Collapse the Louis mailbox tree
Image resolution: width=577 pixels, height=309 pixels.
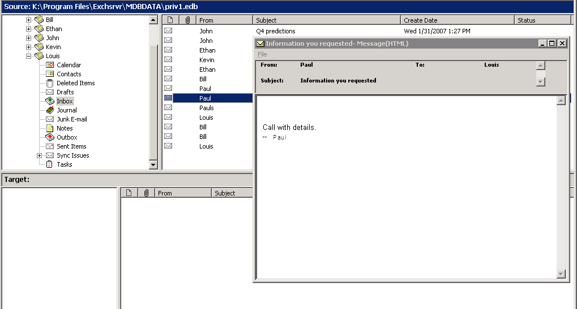29,56
